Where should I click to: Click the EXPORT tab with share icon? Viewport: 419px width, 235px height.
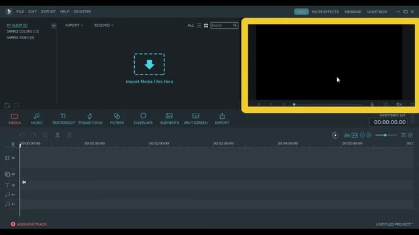(x=222, y=119)
